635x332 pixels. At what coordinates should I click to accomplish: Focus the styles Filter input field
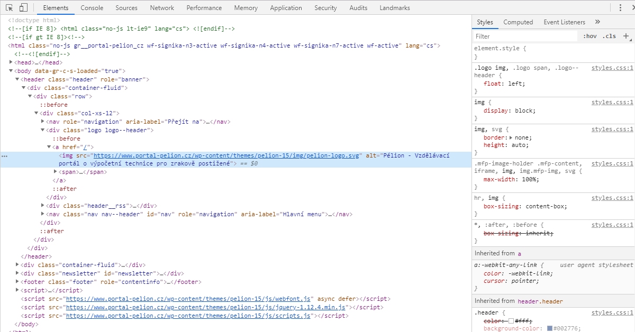pos(525,36)
